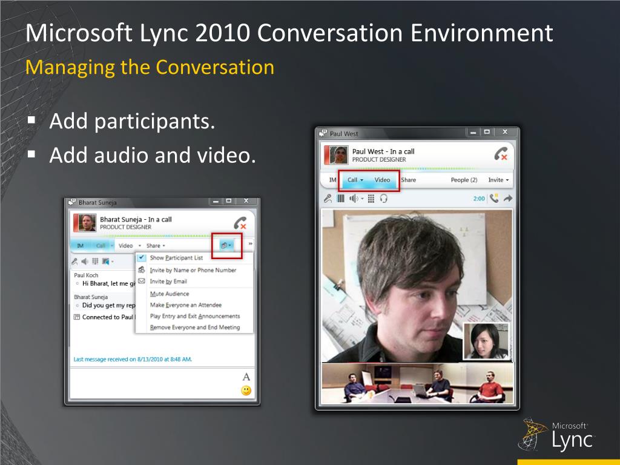Click Paul West's contact photo
Screen dimensions: 620x465
click(x=336, y=154)
